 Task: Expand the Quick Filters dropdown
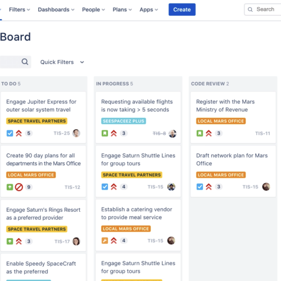[62, 62]
